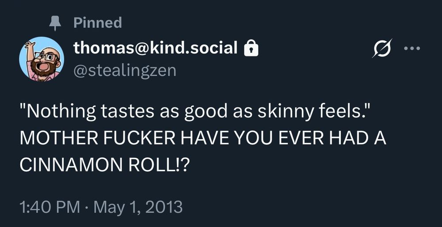The height and width of the screenshot is (227, 442).
Task: Open the 1:40 PM timestamp link
Action: click(49, 206)
